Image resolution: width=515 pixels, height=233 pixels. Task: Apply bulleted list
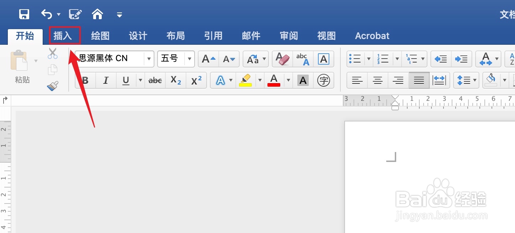pos(355,59)
